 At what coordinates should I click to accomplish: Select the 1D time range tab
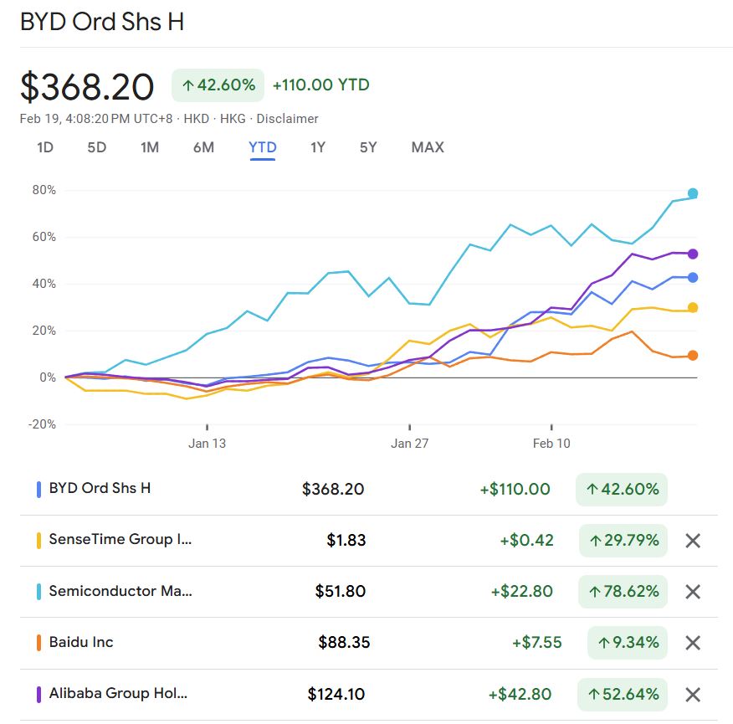45,148
